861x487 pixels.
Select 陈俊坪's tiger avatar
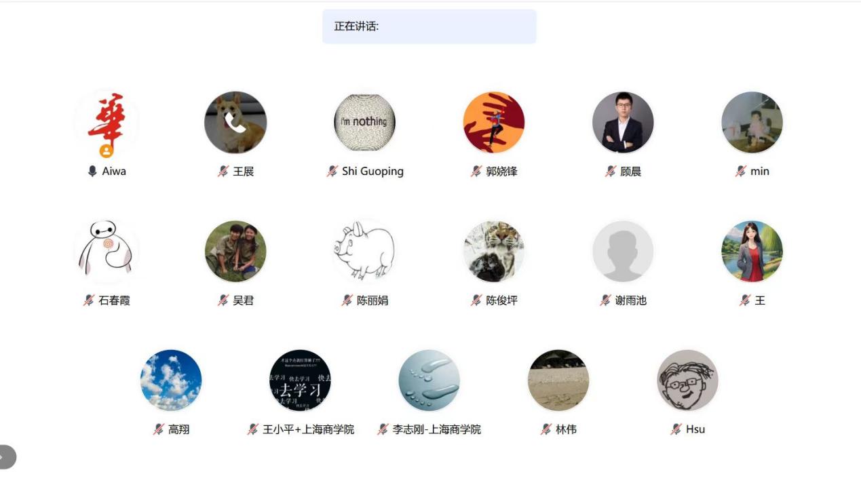point(494,252)
